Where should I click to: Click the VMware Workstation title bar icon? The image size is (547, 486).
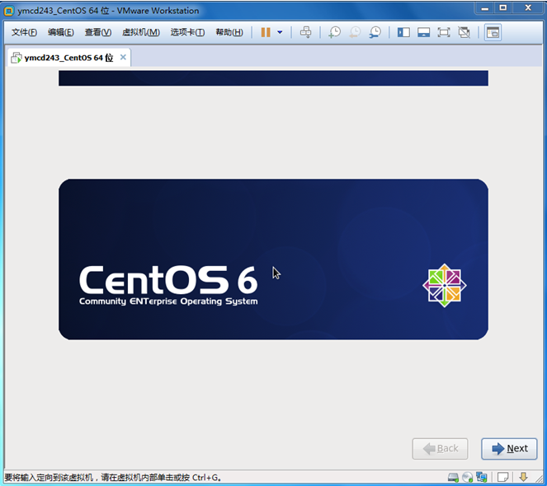9,11
